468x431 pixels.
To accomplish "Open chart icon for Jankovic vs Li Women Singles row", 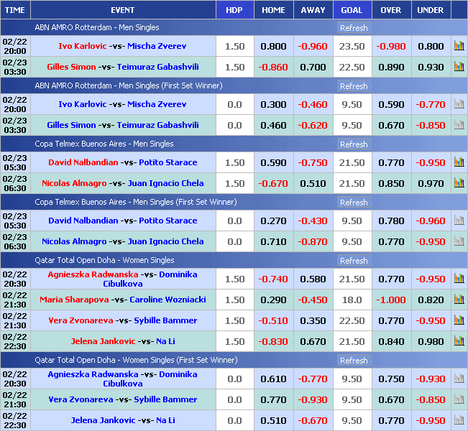I will (x=459, y=341).
